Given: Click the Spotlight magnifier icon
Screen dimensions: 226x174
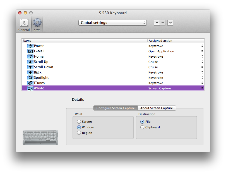Looking at the screenshot, I should click(30, 78).
